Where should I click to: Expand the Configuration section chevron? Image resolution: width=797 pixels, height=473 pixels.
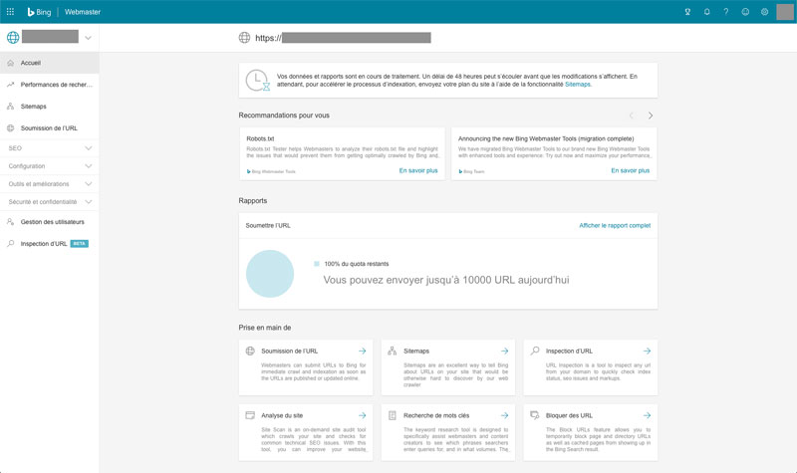(x=89, y=166)
